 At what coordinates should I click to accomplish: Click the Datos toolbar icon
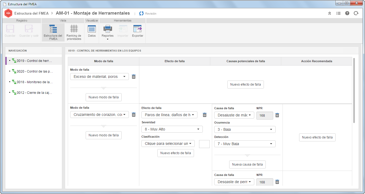tap(92, 29)
